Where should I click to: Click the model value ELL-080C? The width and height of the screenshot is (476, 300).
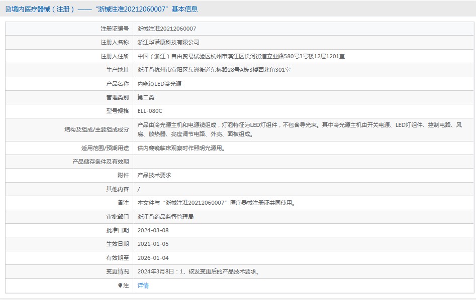(150, 111)
